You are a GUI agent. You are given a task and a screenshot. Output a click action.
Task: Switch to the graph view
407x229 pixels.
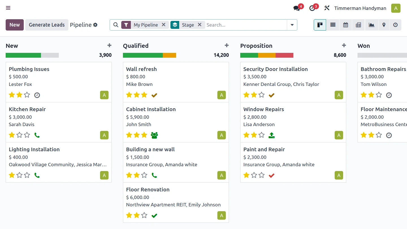pos(371,25)
